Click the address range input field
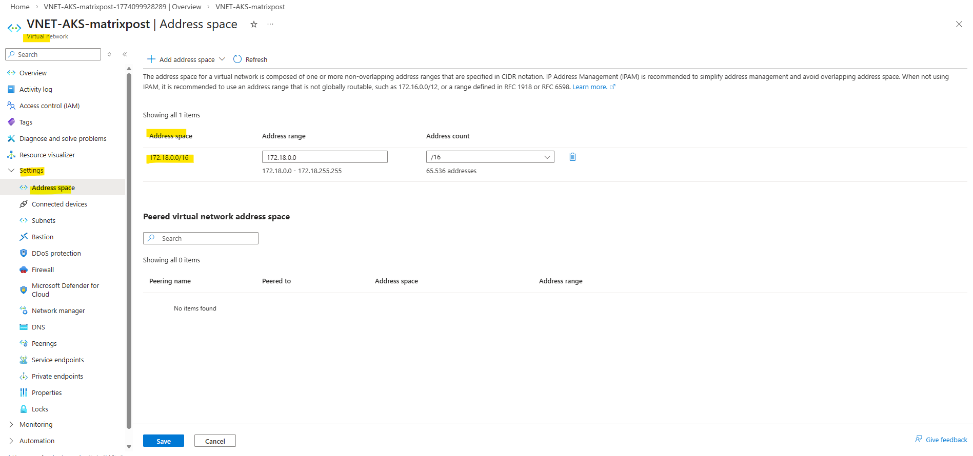Viewport: 973px width, 456px height. pyautogui.click(x=324, y=157)
